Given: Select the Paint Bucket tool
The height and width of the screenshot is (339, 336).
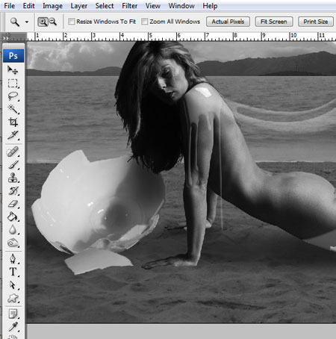Looking at the screenshot, I should coord(13,217).
